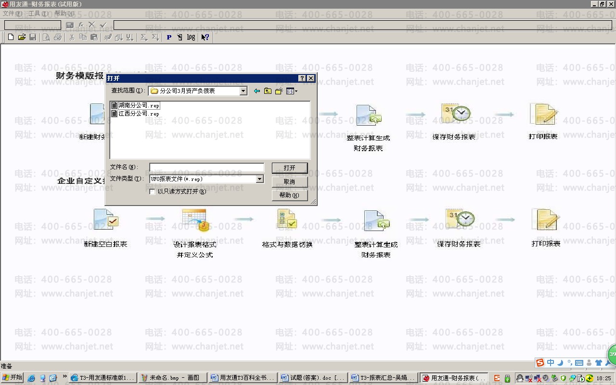
Task: Open the 工具 menu
Action: [x=38, y=13]
